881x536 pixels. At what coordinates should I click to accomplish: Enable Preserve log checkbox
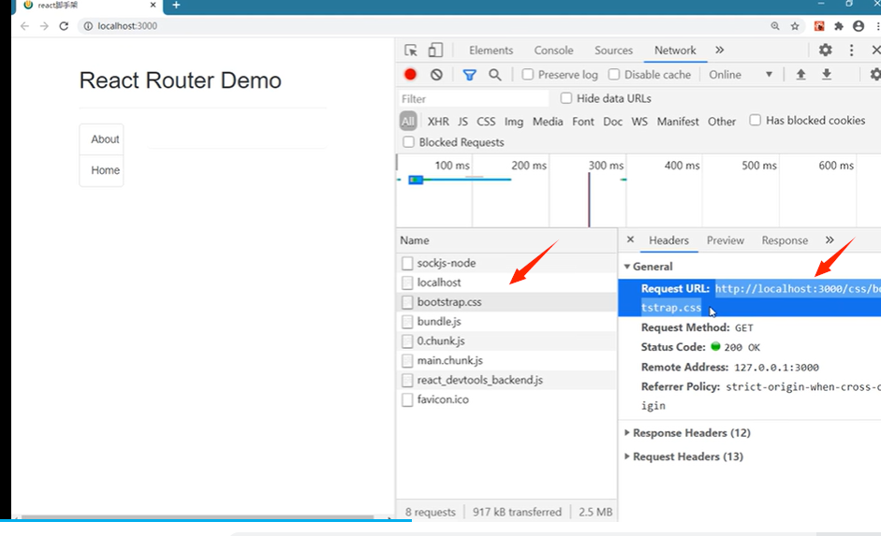(527, 74)
